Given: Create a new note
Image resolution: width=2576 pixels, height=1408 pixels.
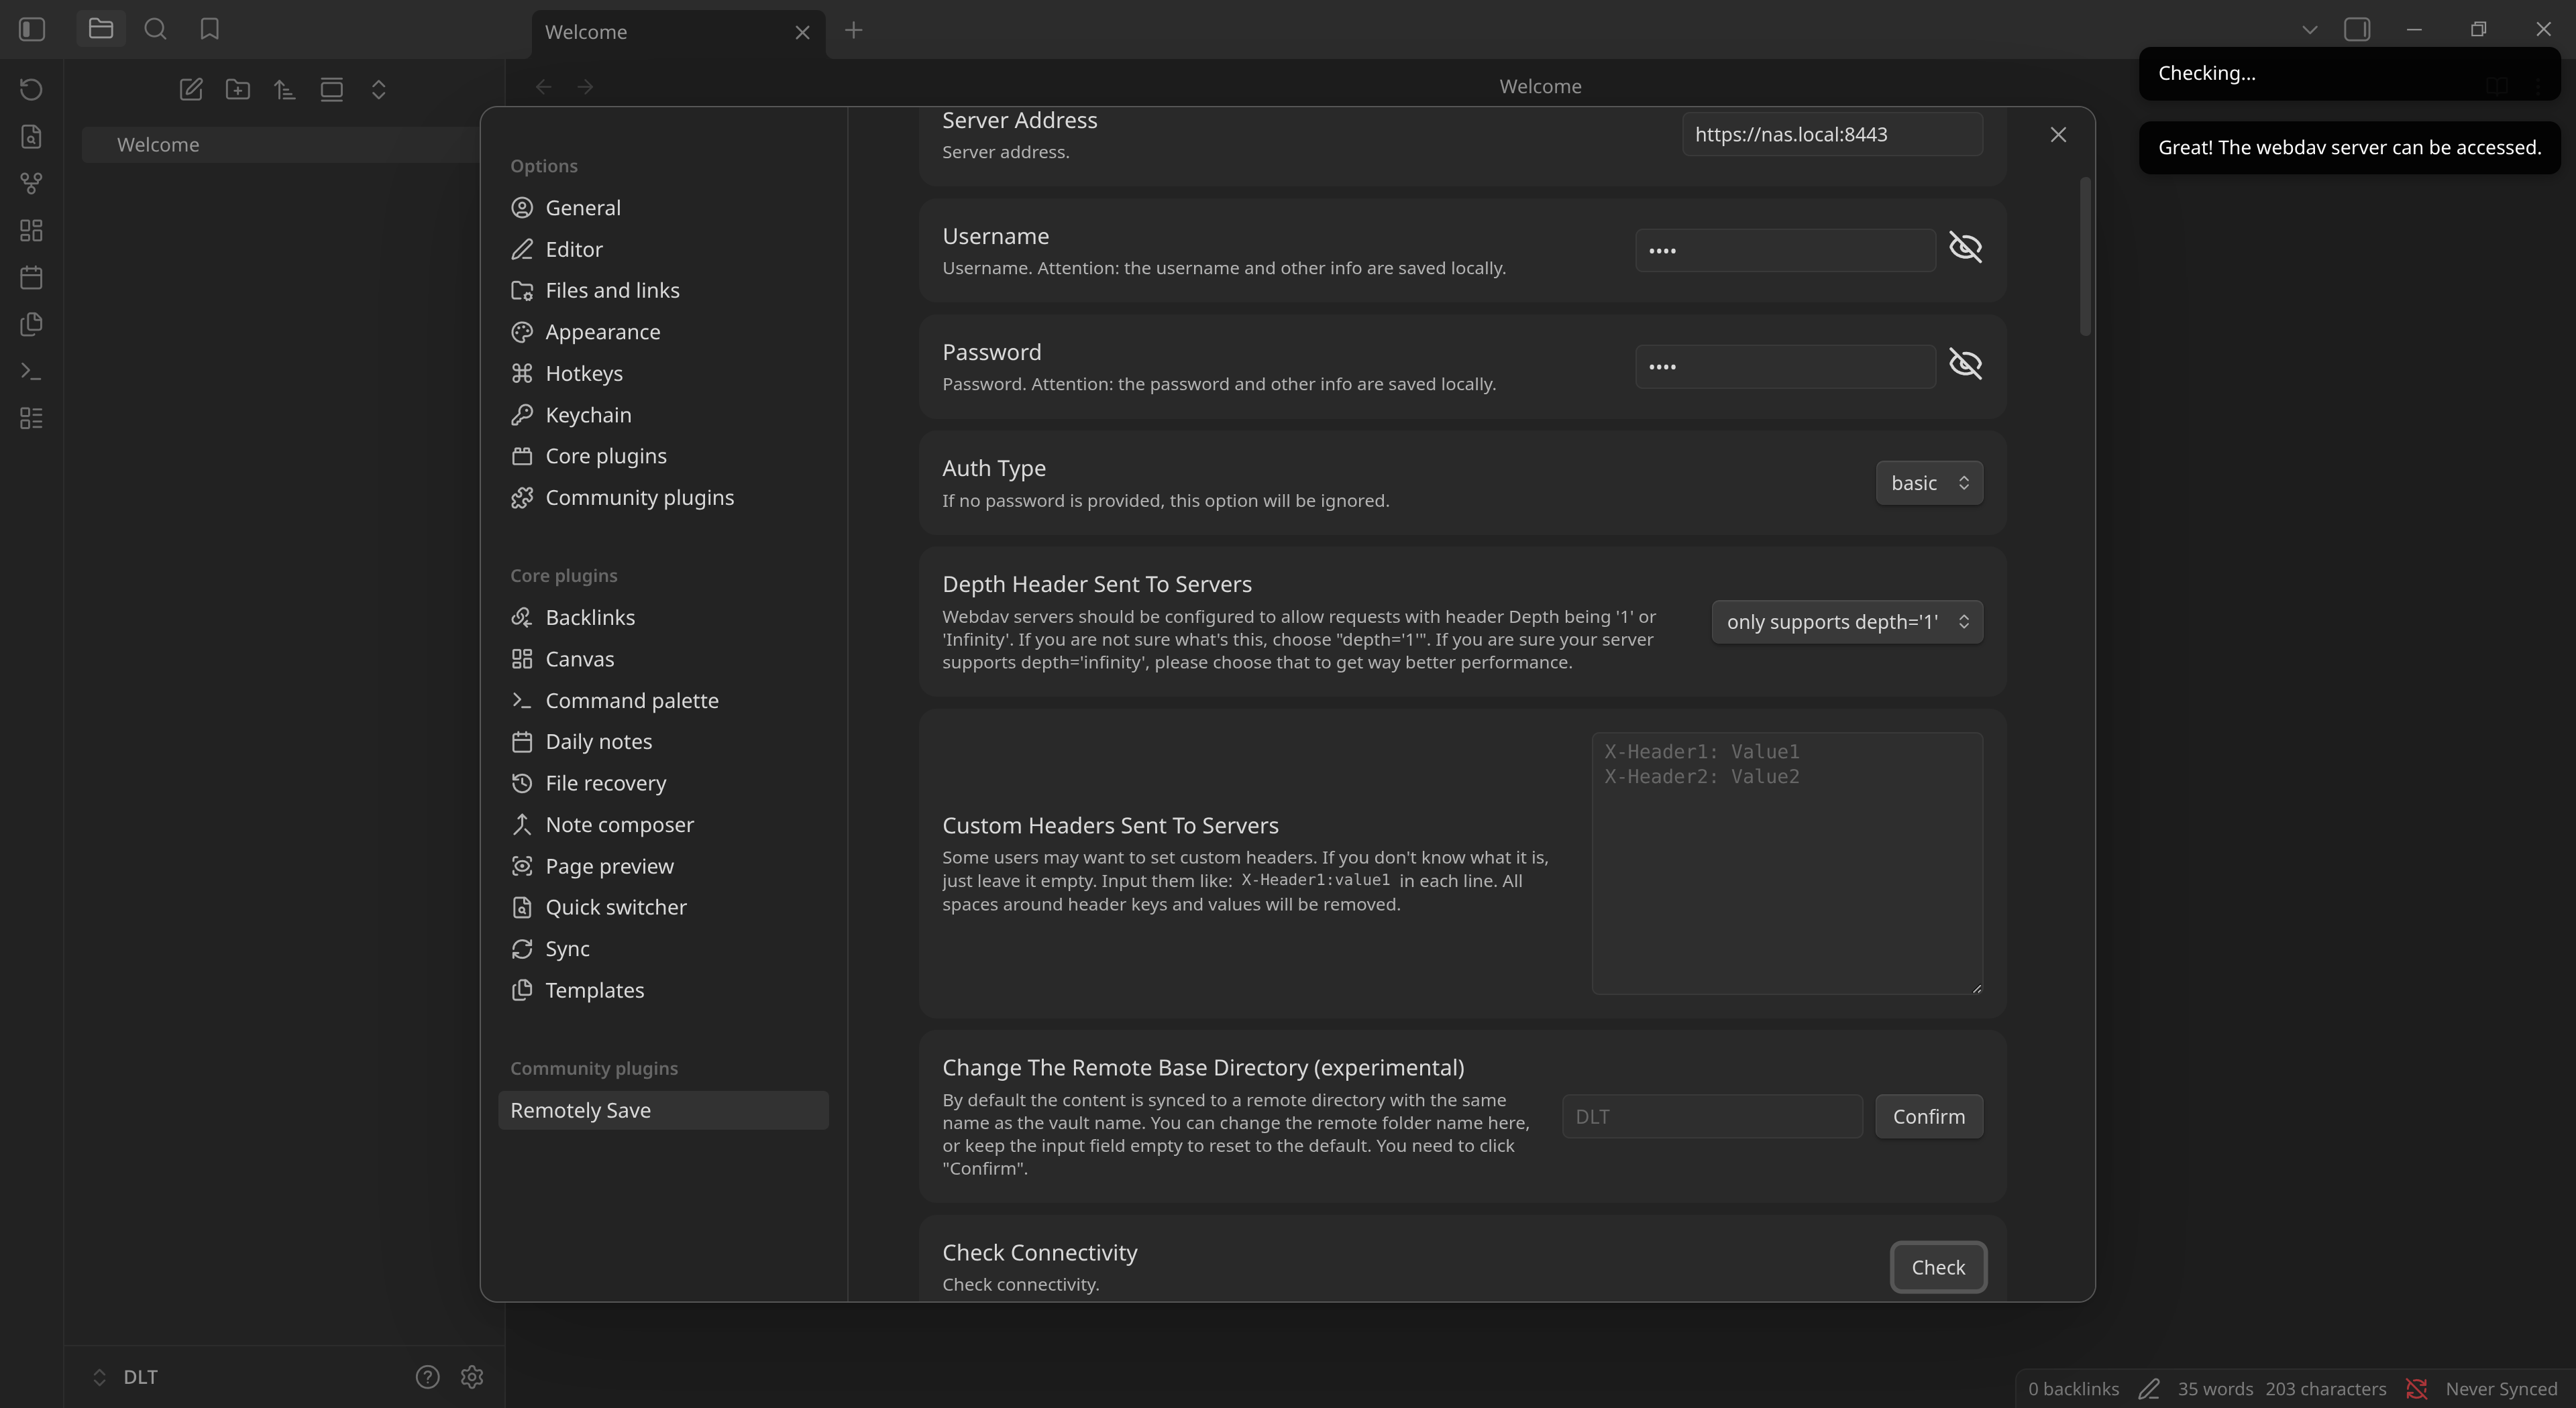Looking at the screenshot, I should click(x=191, y=89).
